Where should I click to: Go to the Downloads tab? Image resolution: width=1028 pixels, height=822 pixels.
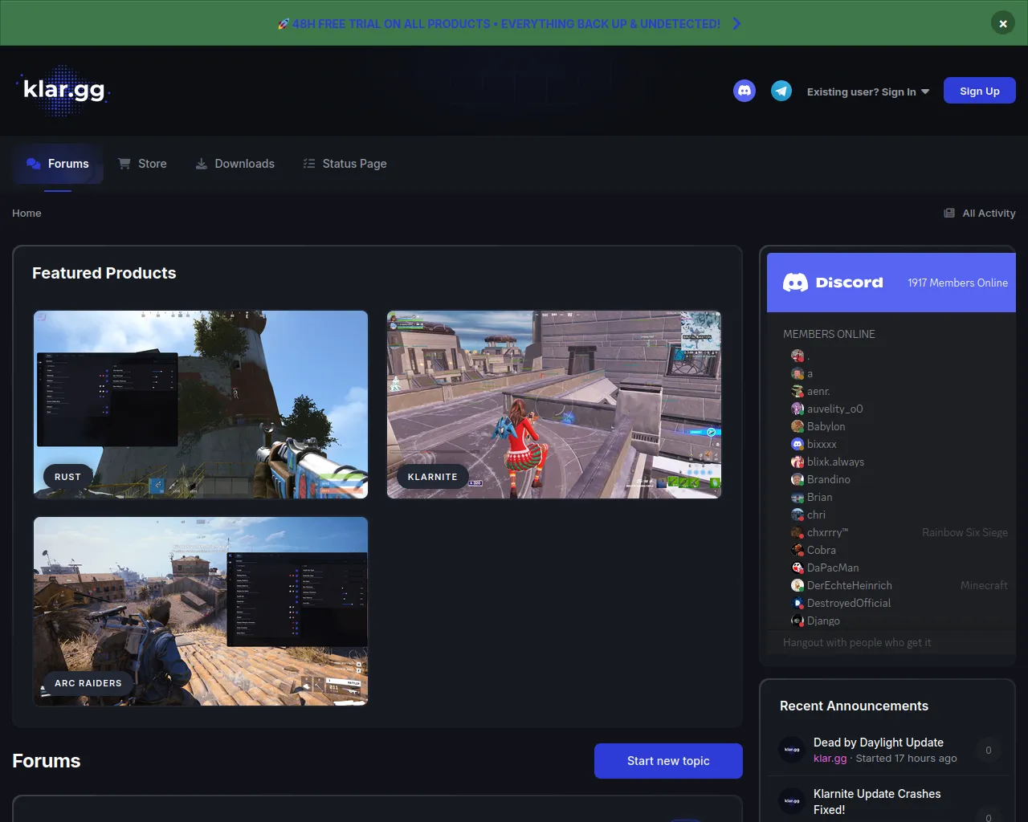235,164
